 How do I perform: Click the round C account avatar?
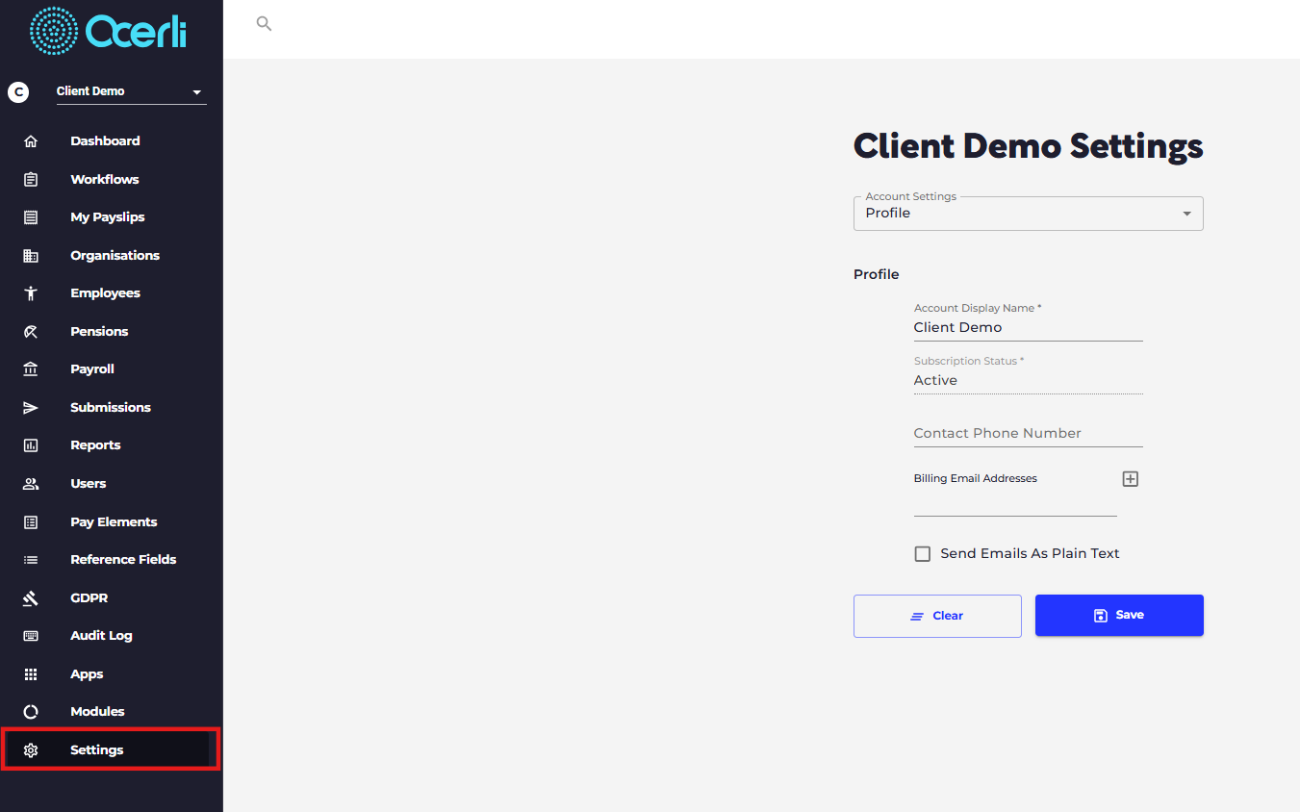(18, 92)
